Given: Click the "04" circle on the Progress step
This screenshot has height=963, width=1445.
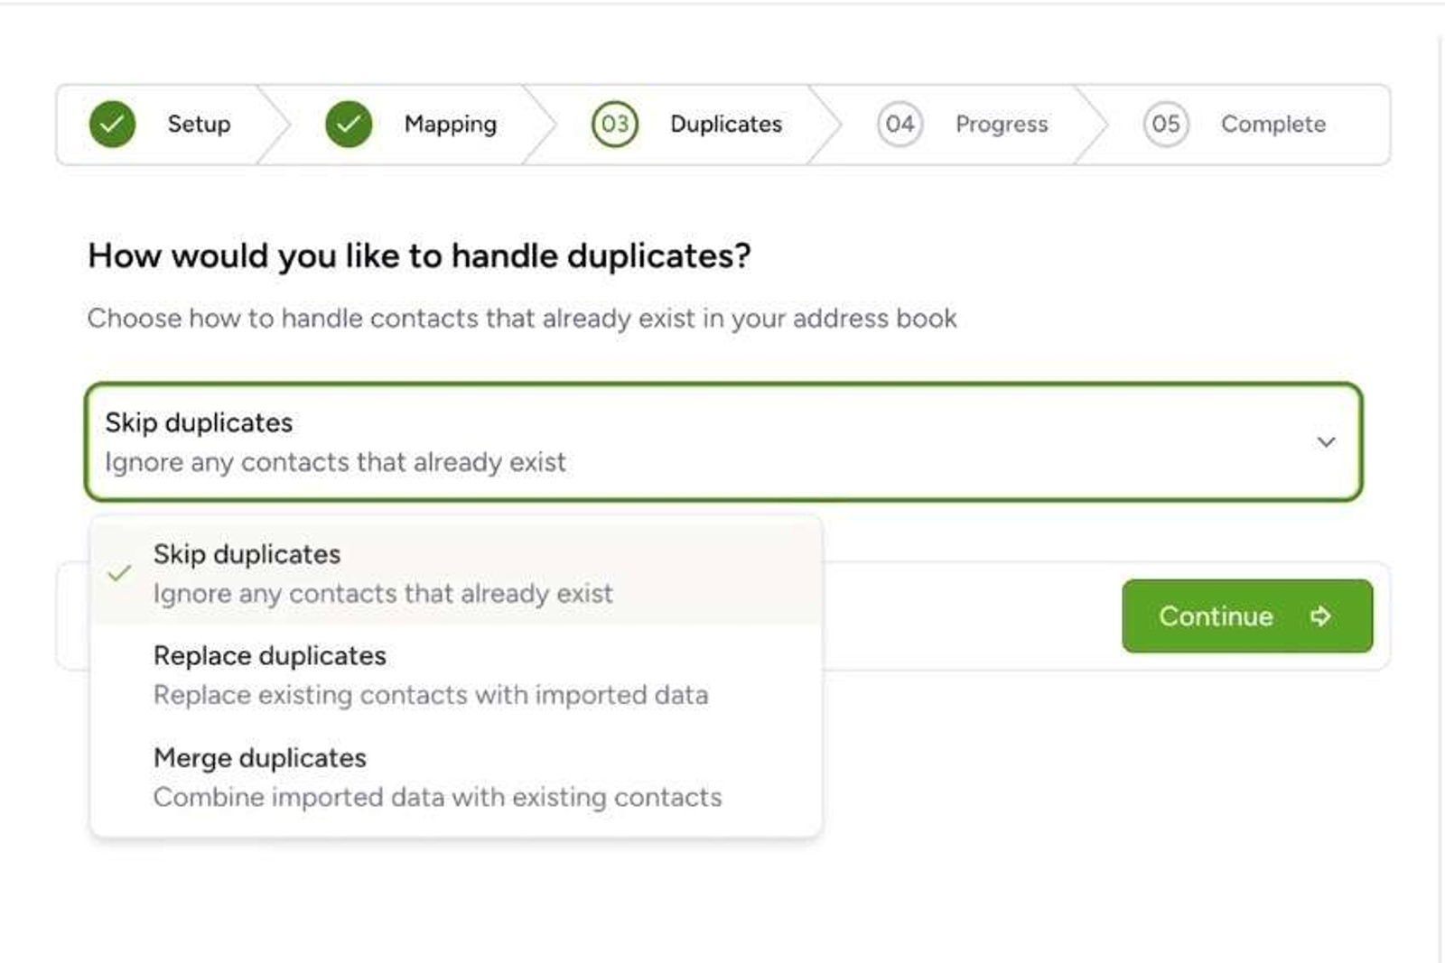Looking at the screenshot, I should click(x=899, y=124).
